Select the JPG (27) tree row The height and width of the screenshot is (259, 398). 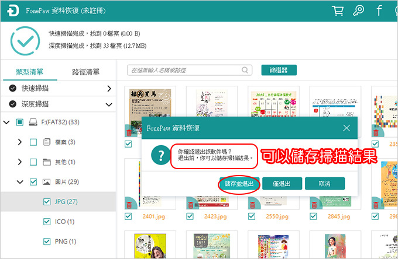coord(58,202)
